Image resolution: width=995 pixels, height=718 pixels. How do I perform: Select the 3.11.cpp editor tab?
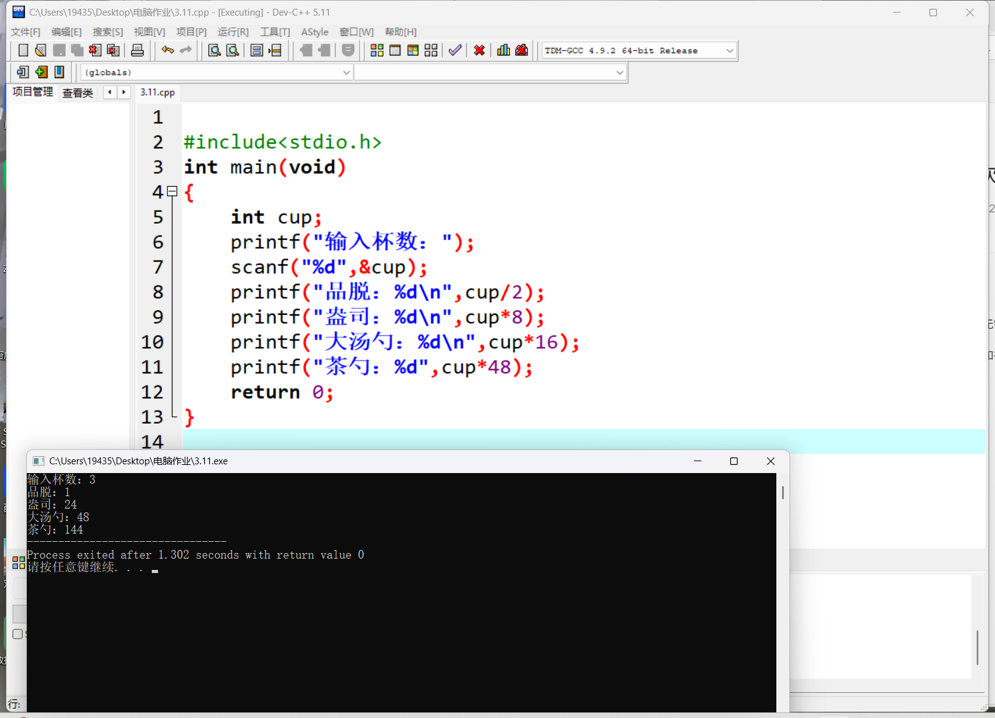(x=157, y=92)
